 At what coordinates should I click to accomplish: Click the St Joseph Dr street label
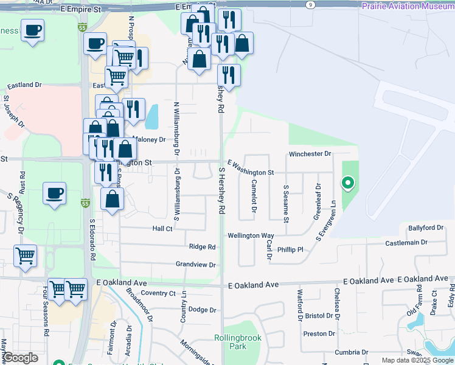pyautogui.click(x=14, y=112)
